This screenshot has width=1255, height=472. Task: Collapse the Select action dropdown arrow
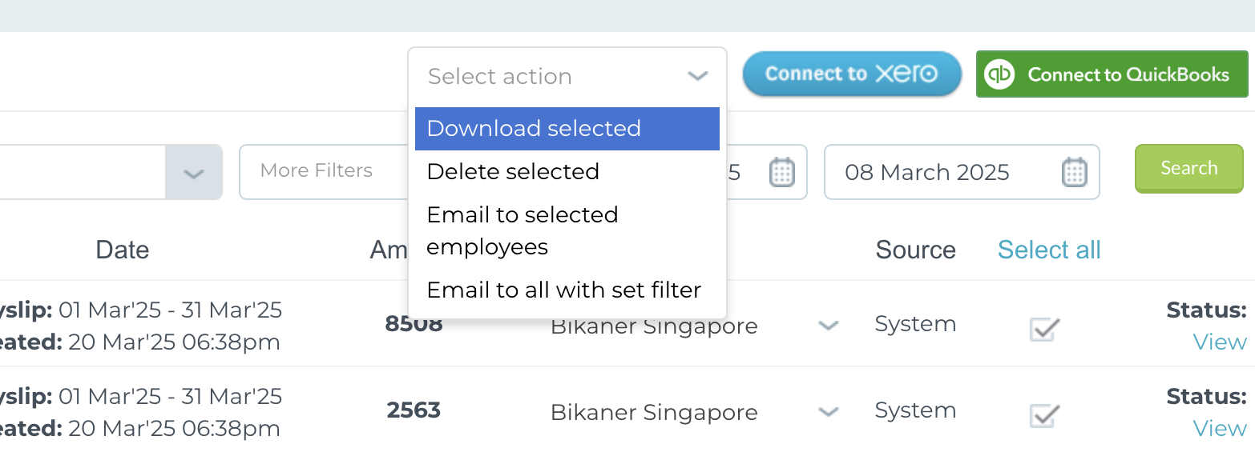coord(698,76)
